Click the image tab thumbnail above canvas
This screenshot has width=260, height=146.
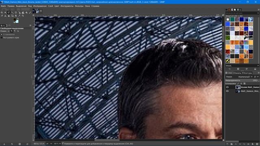click(x=36, y=11)
